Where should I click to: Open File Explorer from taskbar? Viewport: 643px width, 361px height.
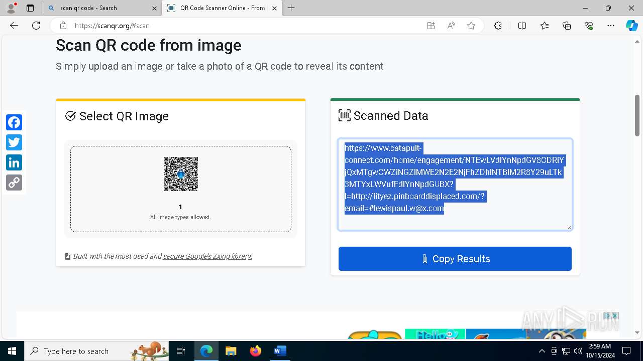(231, 351)
